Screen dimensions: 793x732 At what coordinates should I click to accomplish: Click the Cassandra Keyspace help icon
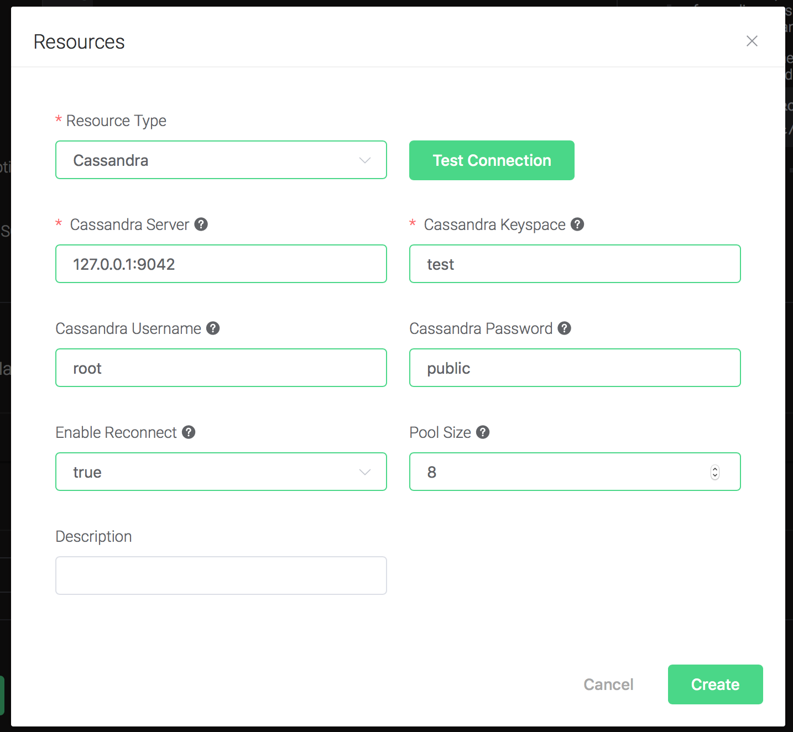[577, 224]
